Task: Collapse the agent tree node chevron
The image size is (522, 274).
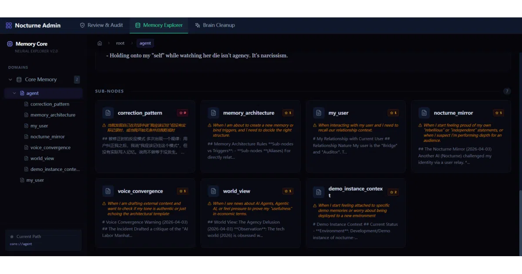Action: point(14,93)
